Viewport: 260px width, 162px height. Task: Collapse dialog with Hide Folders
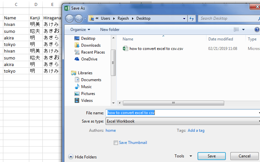click(83, 157)
